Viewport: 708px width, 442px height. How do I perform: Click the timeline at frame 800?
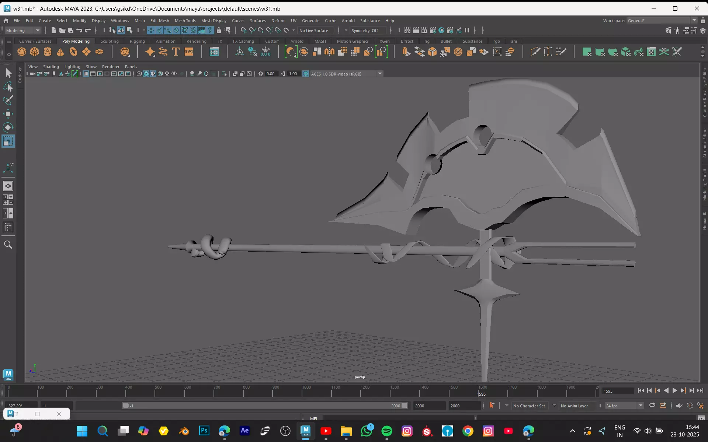click(244, 391)
